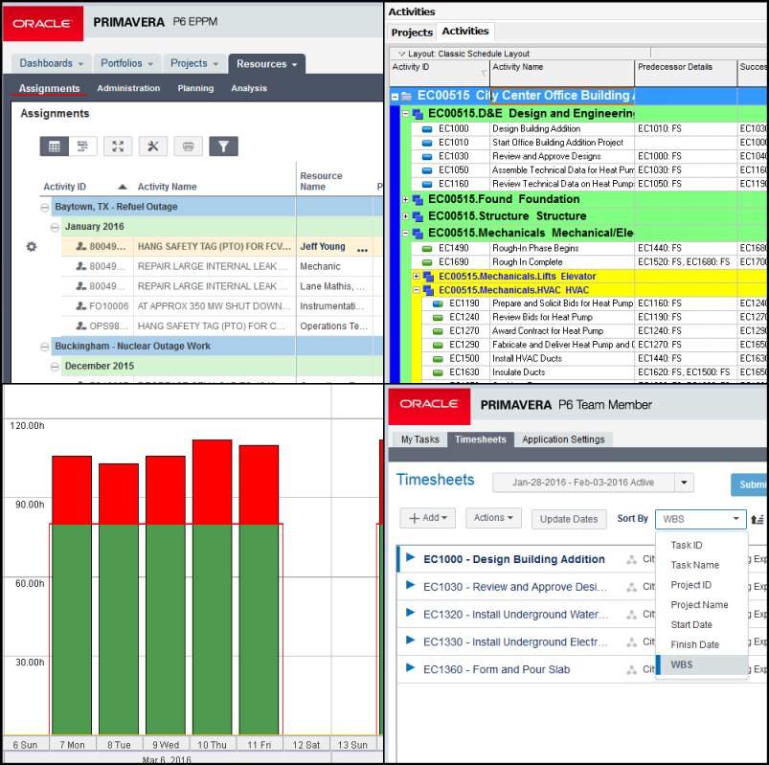The height and width of the screenshot is (765, 769).
Task: Select the filter icon in the Assignments toolbar
Action: click(222, 146)
